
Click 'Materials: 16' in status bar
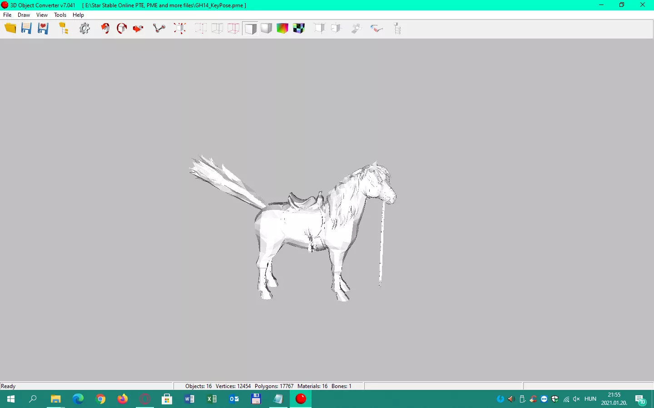point(312,386)
